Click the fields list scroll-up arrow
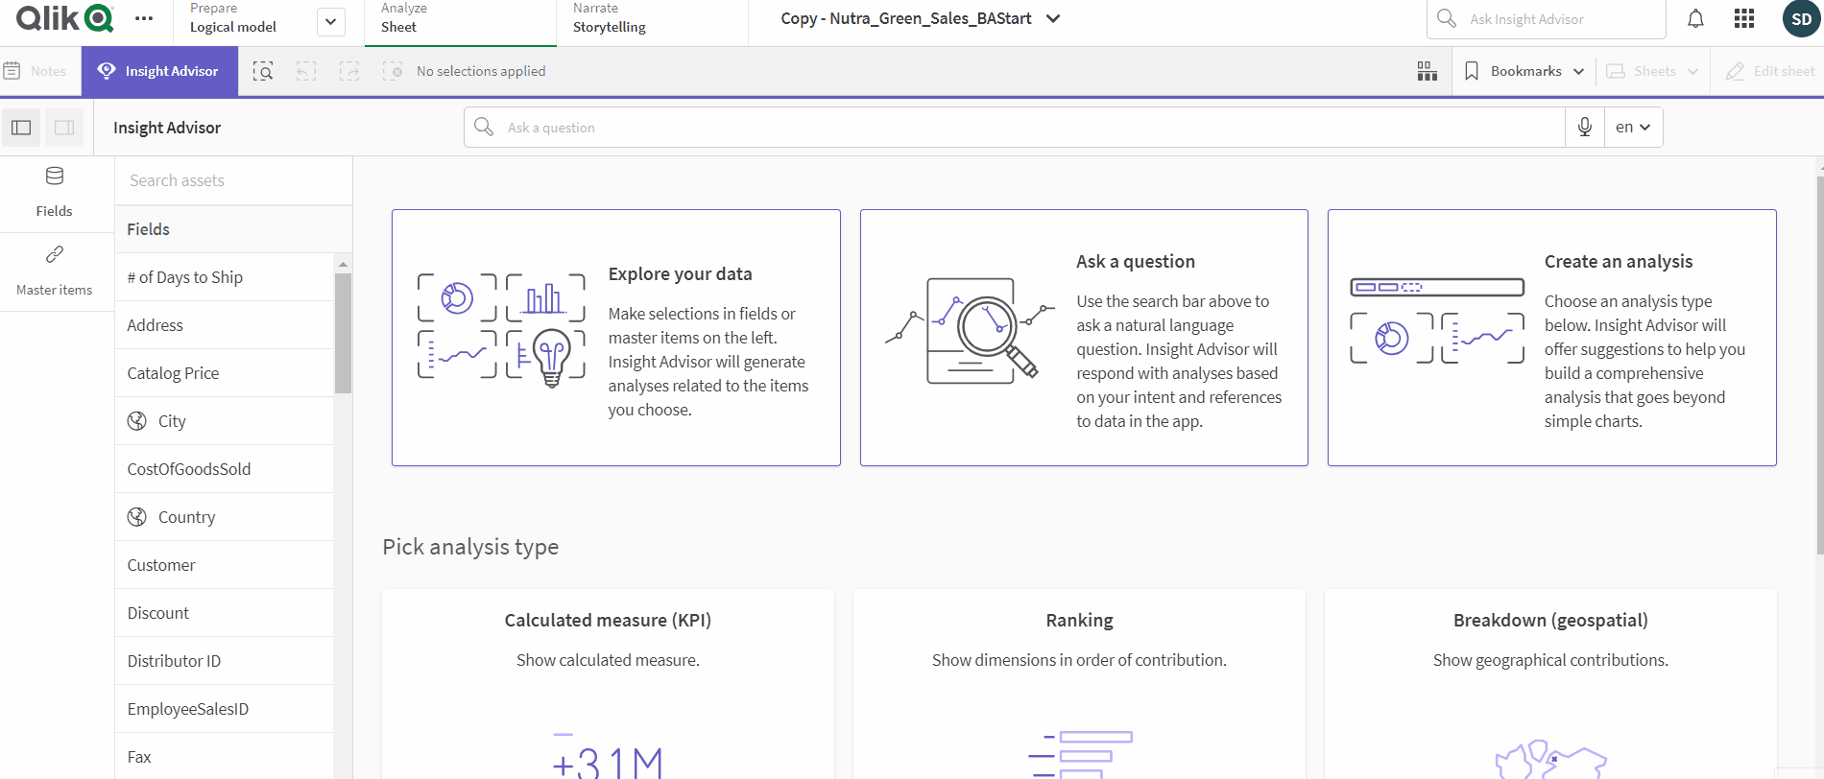This screenshot has height=779, width=1824. [343, 264]
